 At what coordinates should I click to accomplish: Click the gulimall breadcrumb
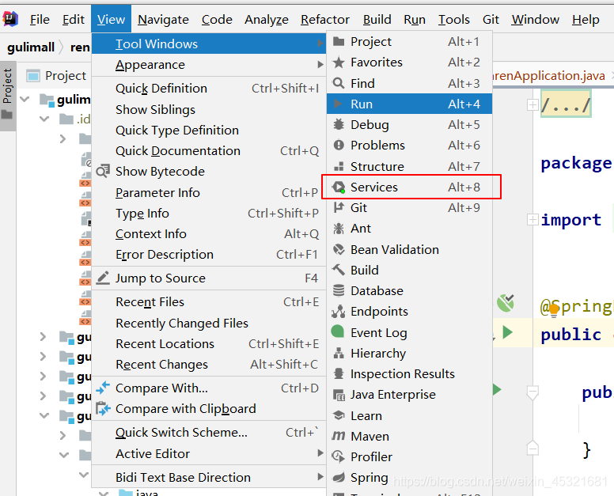click(31, 47)
